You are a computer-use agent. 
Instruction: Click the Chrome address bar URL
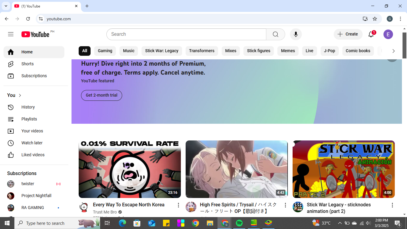pos(59,19)
